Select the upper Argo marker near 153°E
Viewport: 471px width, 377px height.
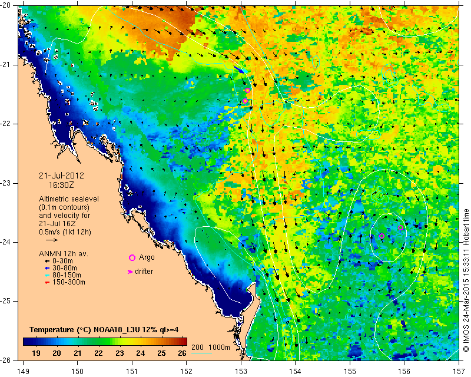pos(247,91)
